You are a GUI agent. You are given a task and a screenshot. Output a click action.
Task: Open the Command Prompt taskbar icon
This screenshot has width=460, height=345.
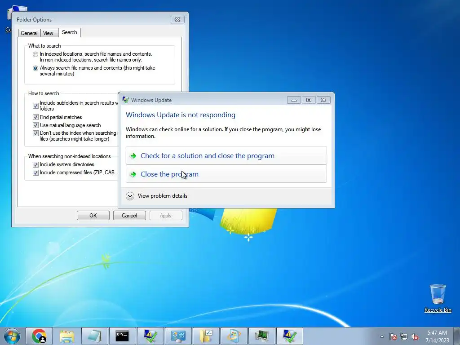click(122, 336)
